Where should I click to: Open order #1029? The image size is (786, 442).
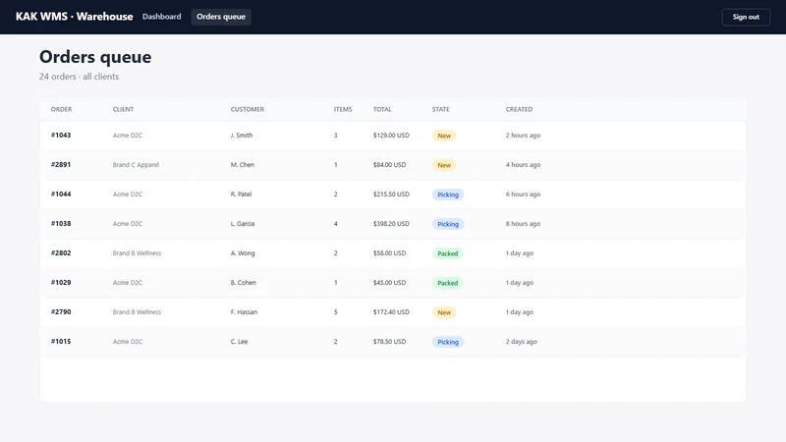pos(61,283)
